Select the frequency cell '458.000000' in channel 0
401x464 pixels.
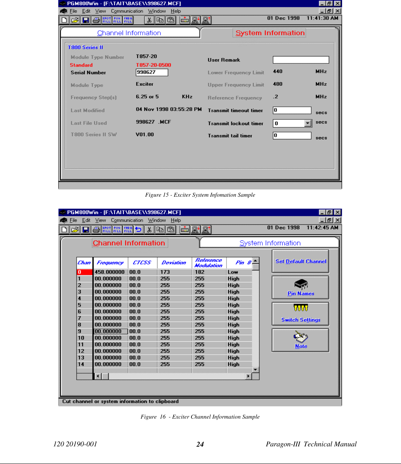[x=111, y=272]
